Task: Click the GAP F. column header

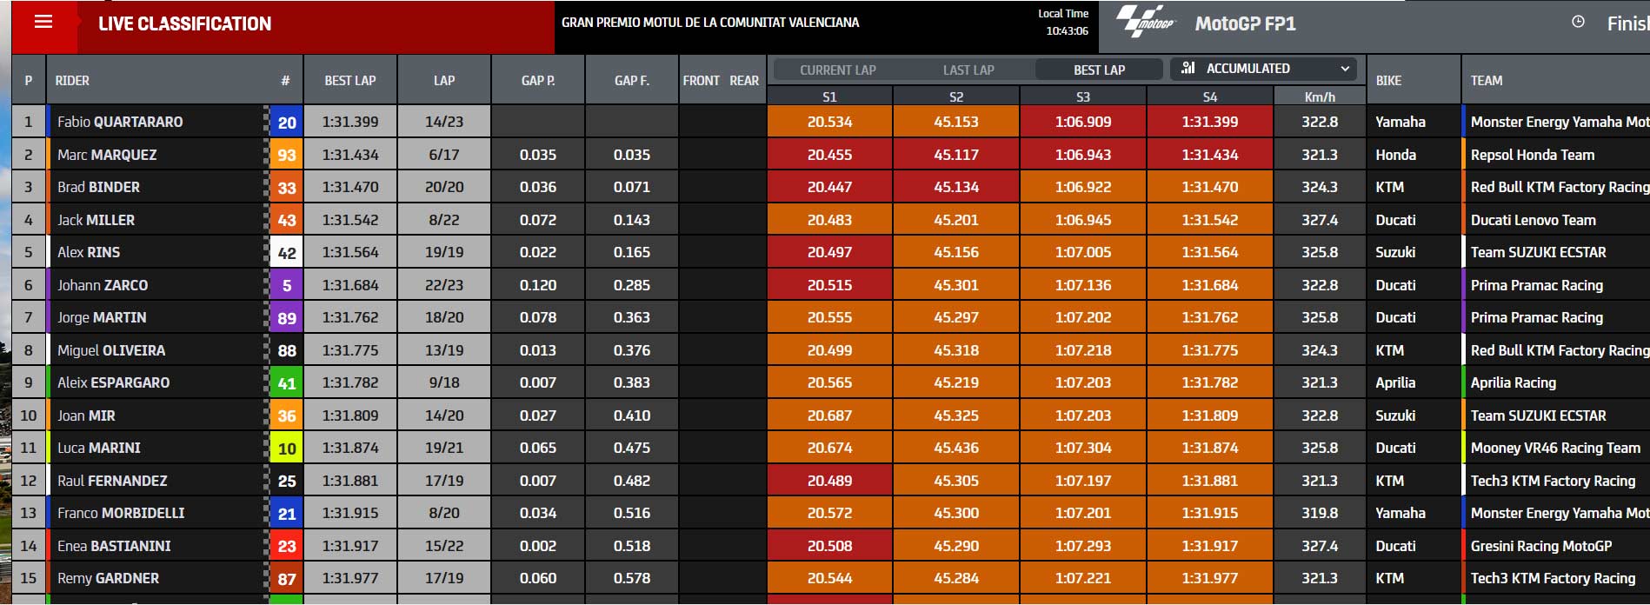Action: [632, 80]
